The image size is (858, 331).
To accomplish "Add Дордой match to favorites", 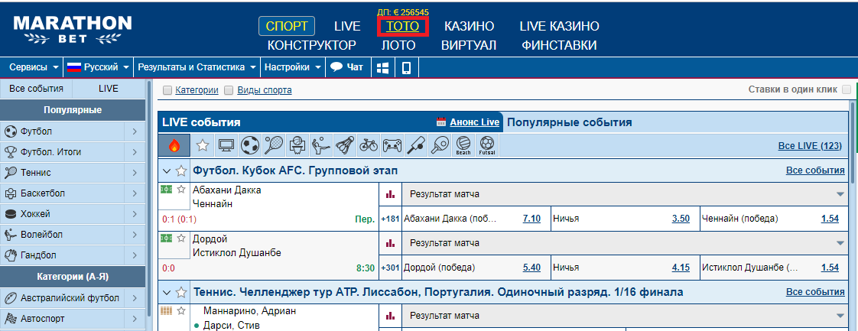I will [x=181, y=238].
